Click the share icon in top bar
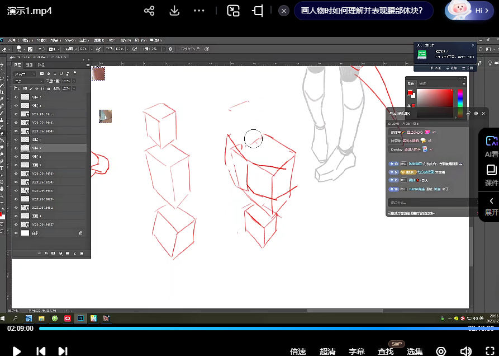Image resolution: width=499 pixels, height=356 pixels. 149,11
